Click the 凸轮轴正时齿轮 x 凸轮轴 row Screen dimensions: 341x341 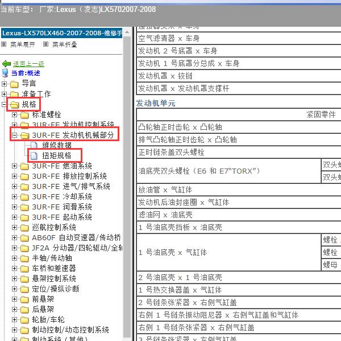(x=239, y=128)
